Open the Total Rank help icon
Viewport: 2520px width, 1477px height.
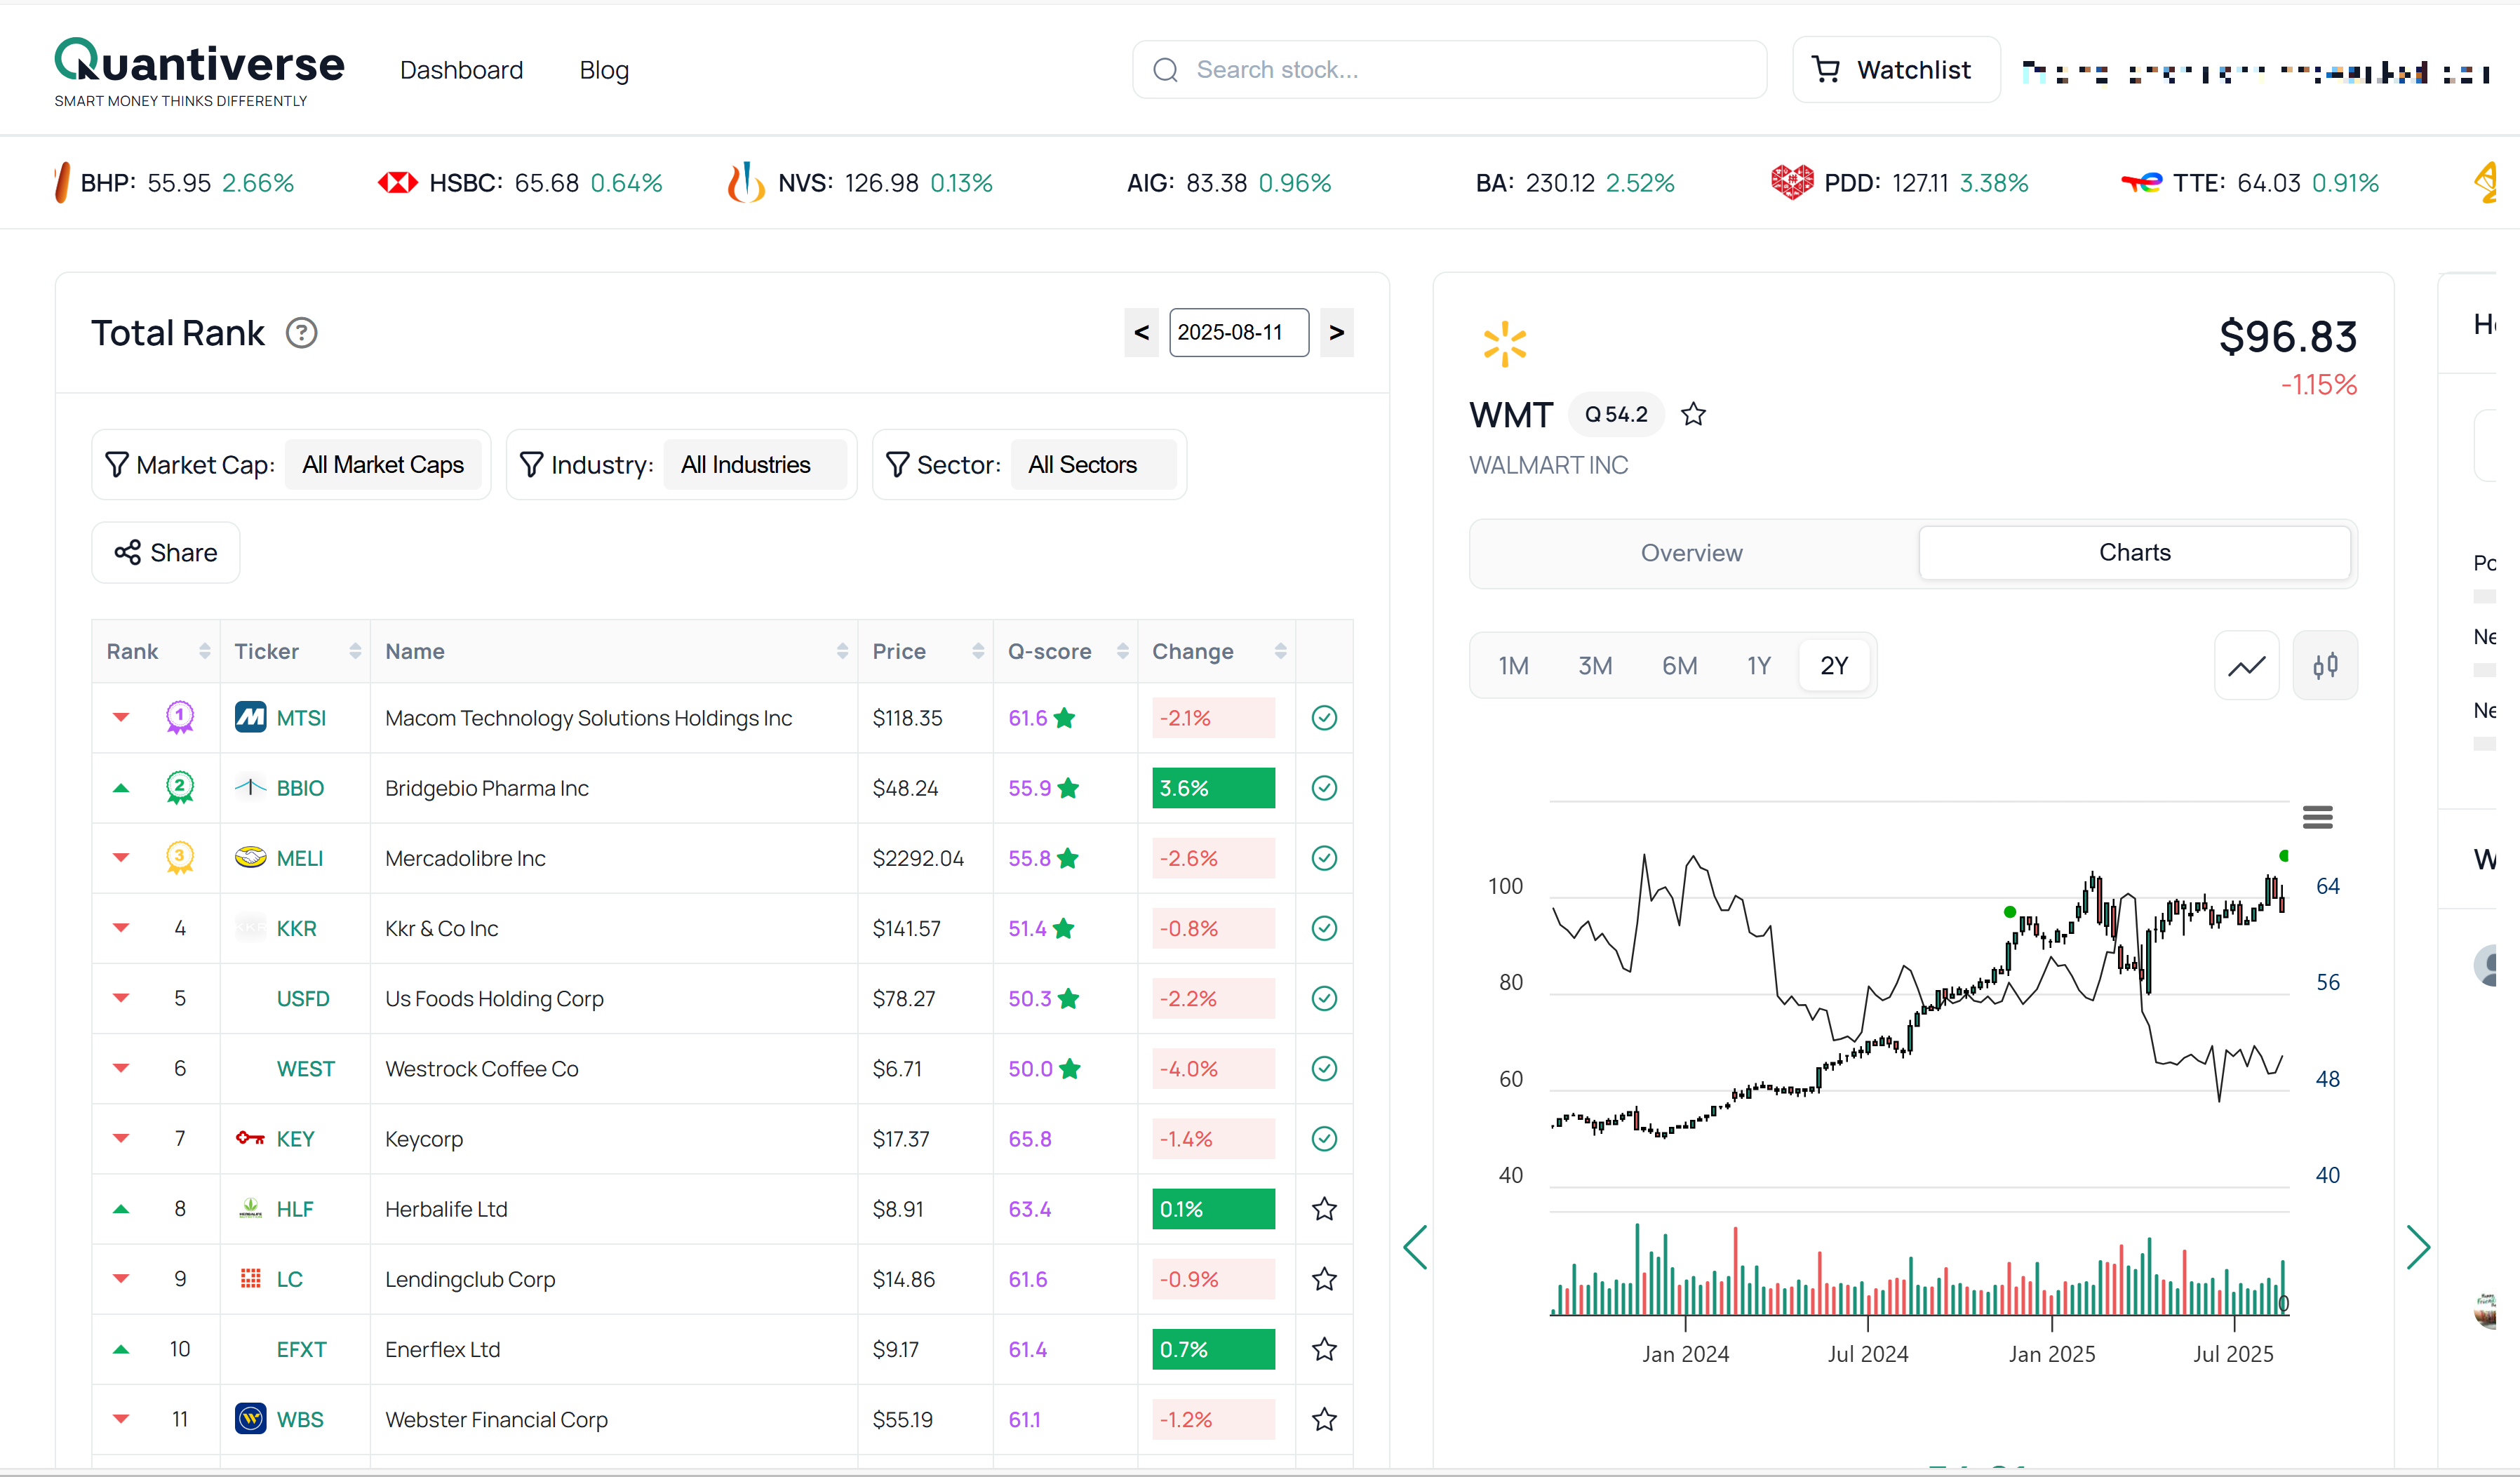tap(301, 333)
